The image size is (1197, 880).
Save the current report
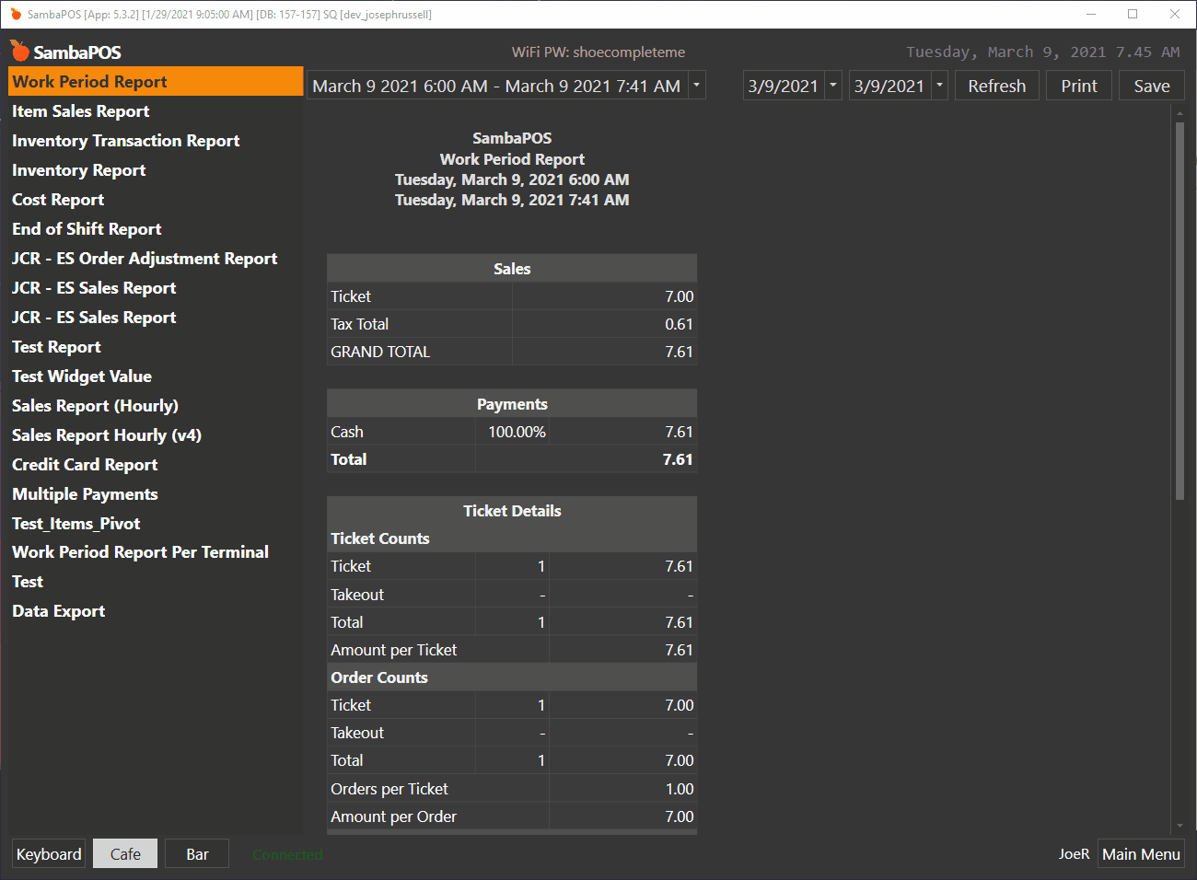[x=1151, y=86]
